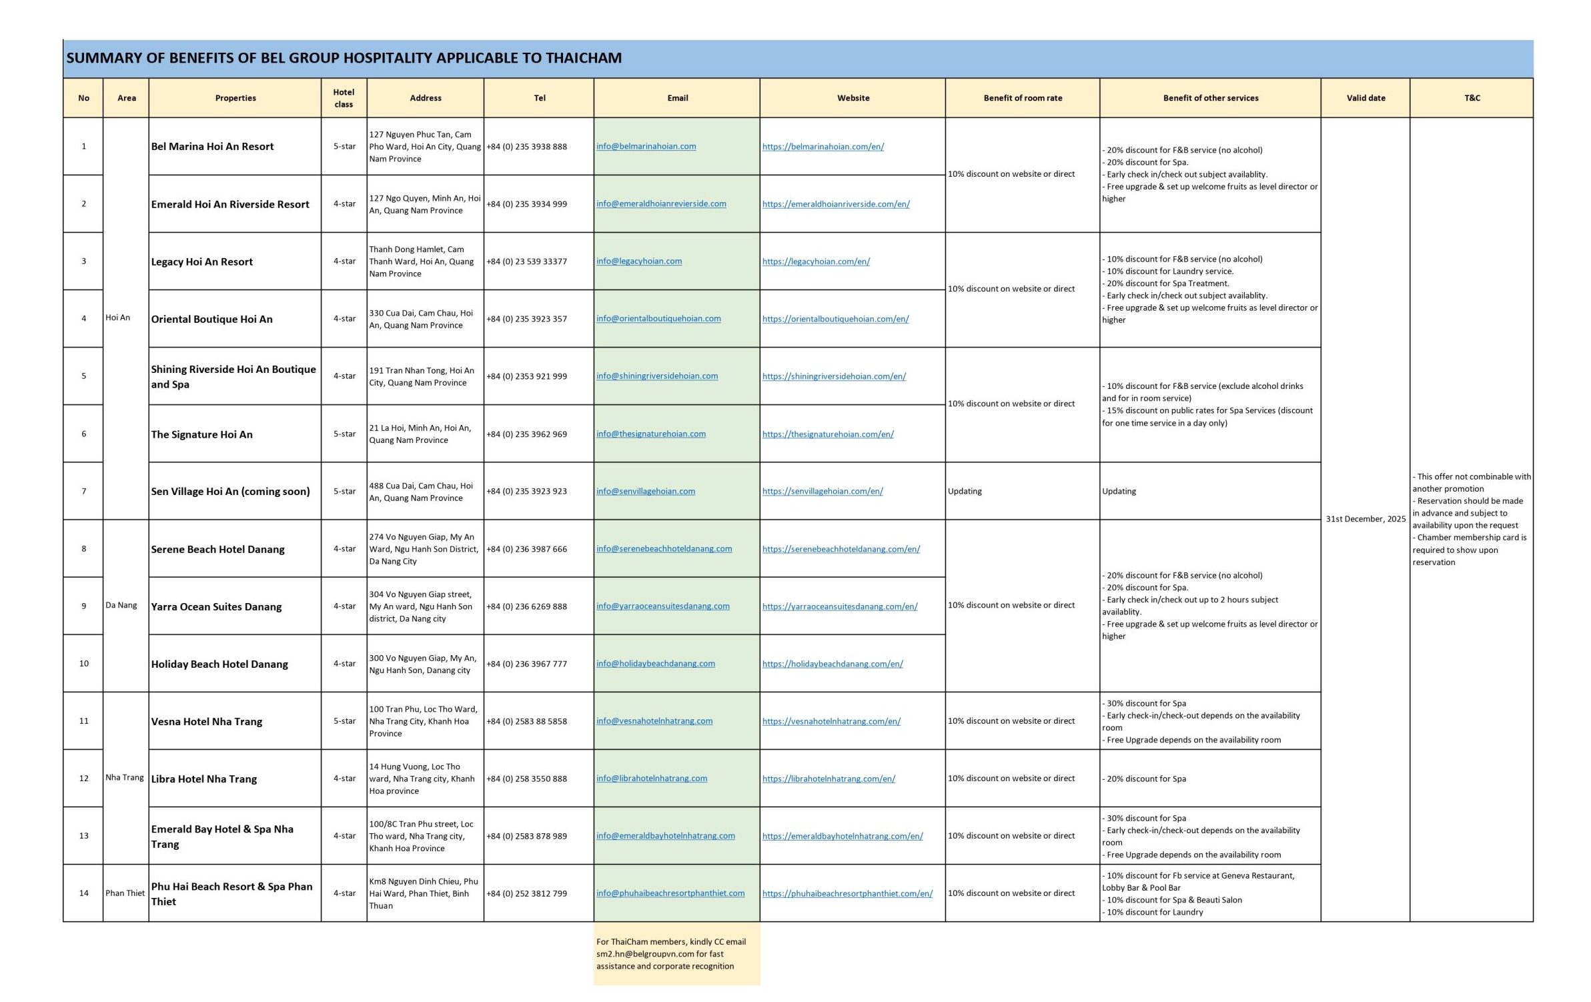Open https://serenebeachhoteldanang.com/en/ website link

pos(841,549)
